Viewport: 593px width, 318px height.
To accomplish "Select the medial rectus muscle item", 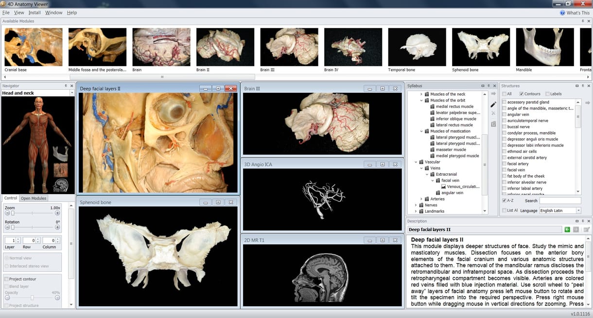I will point(454,107).
